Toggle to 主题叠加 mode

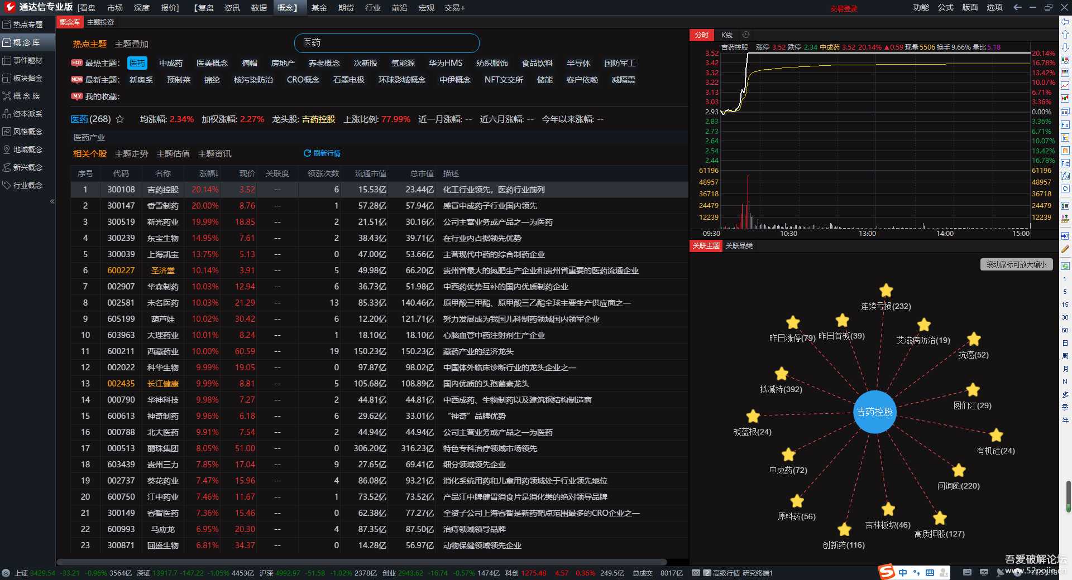point(131,44)
